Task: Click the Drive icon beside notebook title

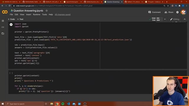Action: [x=12, y=11]
